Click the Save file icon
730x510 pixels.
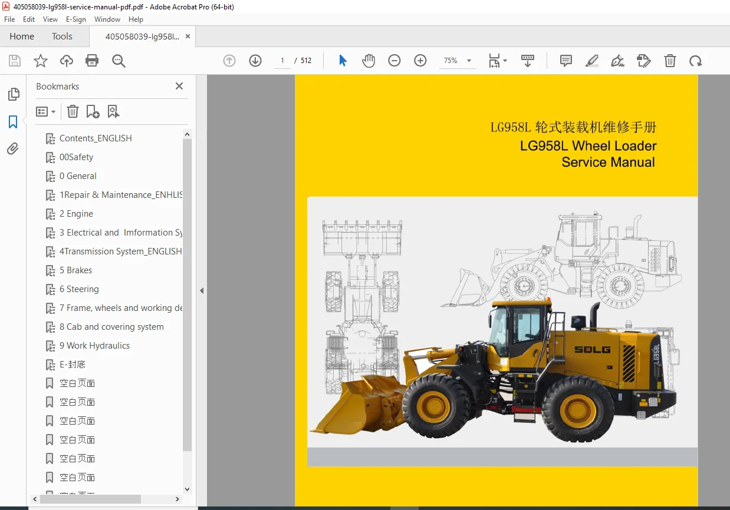(15, 61)
